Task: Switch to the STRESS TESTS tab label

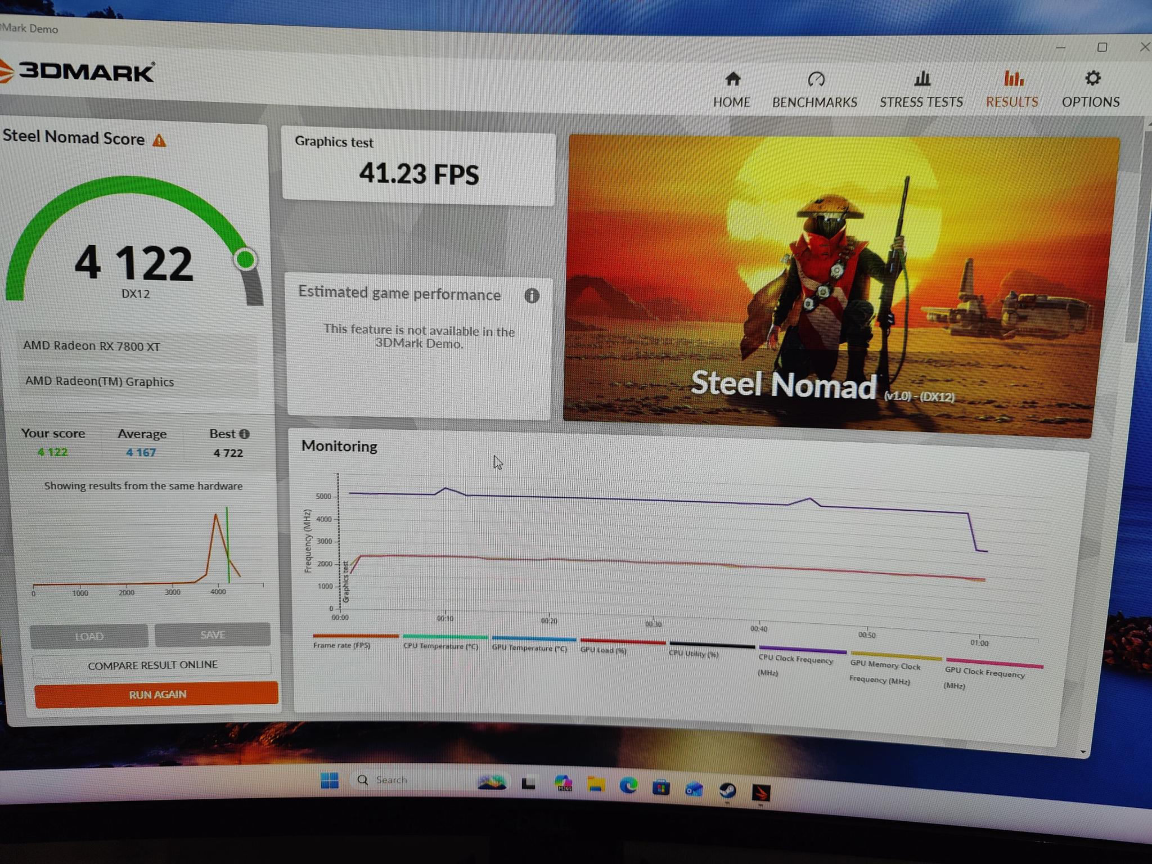Action: 921,102
